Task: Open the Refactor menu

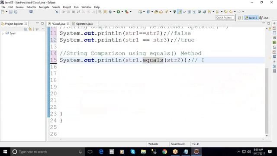Action: pos(31,7)
